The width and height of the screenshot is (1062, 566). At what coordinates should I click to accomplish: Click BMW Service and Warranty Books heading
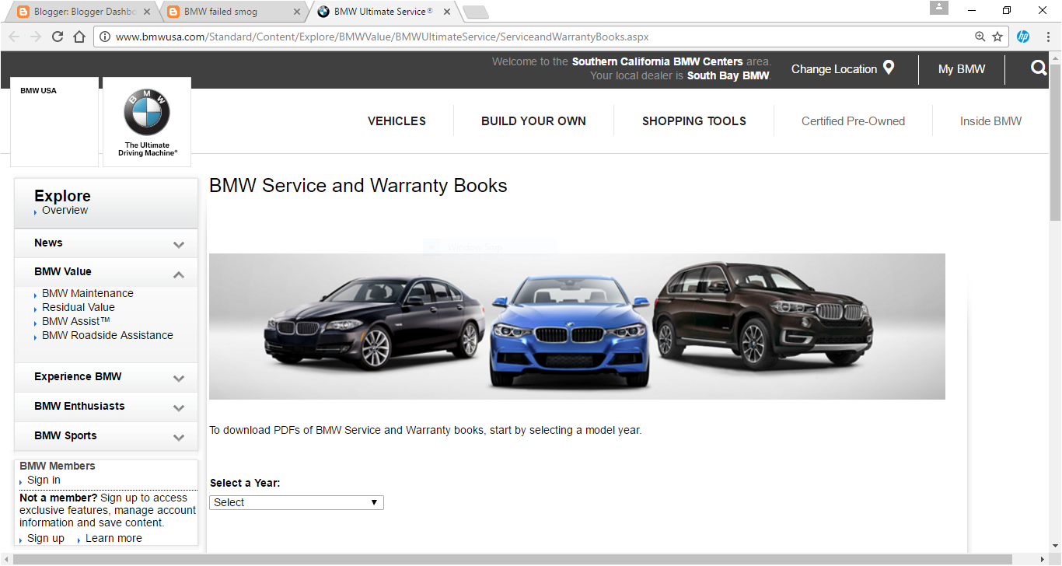coord(358,186)
